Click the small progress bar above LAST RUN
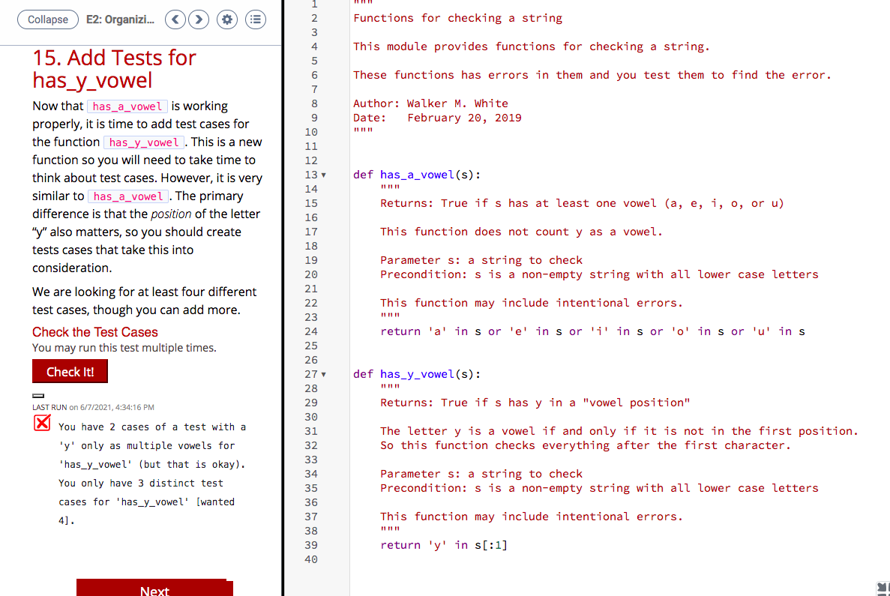This screenshot has width=890, height=596. [37, 395]
